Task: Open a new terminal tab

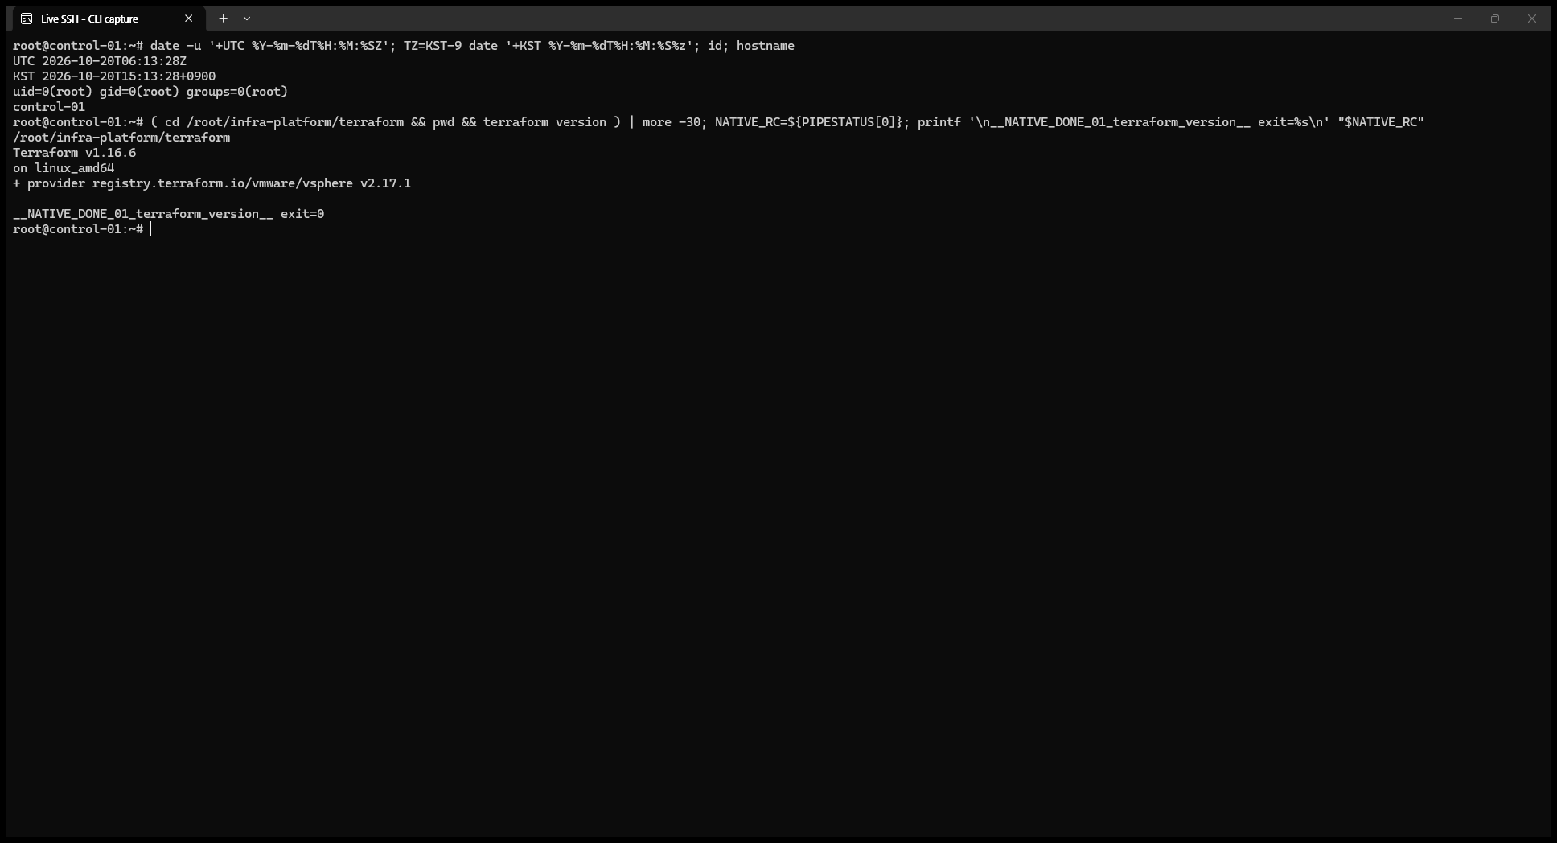Action: click(223, 19)
